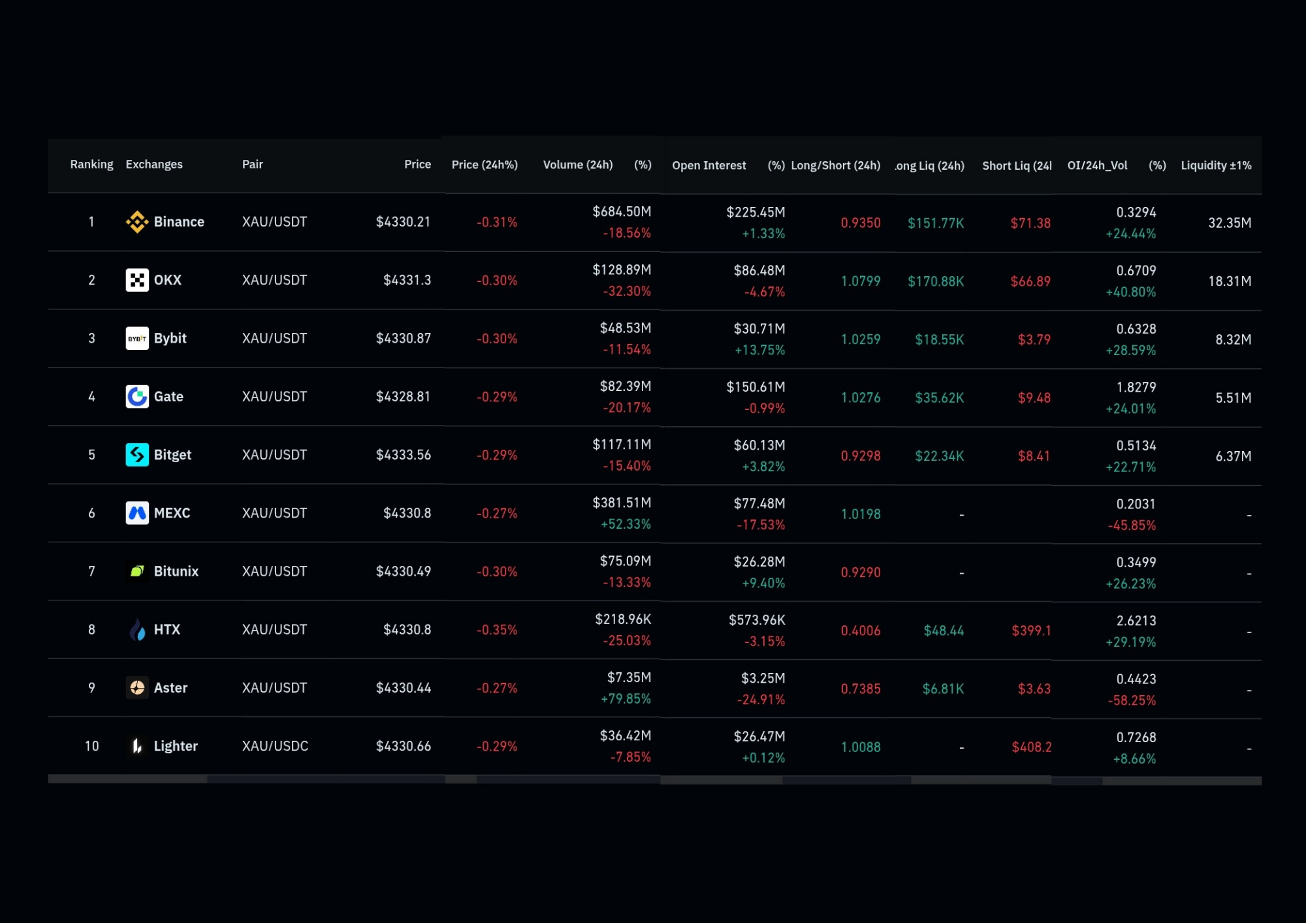Click the Bitunix exchange logo icon
Viewport: 1306px width, 923px height.
(x=137, y=571)
